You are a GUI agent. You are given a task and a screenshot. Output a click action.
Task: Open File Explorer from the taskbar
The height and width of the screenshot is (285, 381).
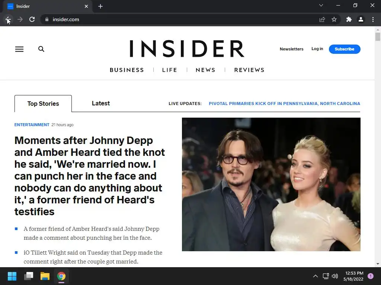click(x=45, y=276)
